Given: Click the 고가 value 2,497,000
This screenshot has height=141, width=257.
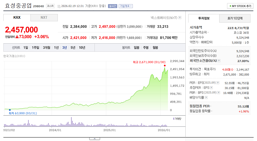Looking at the screenshot, I should click(x=107, y=27).
